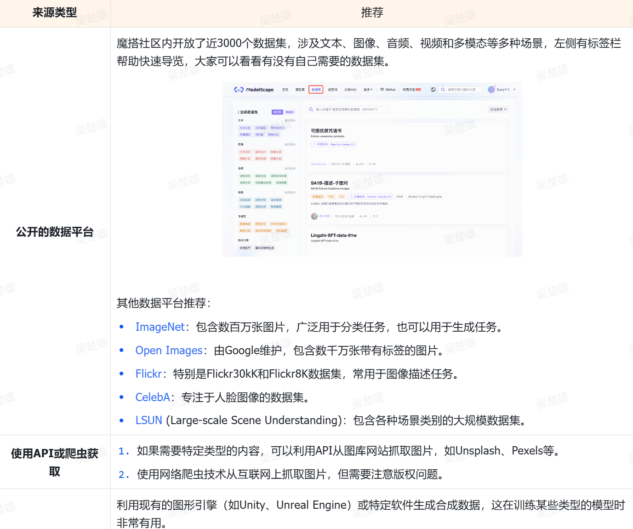Screen dimensions: 633x529
Task: Click the SA1B-描述-子图对 dataset title
Action: (329, 183)
